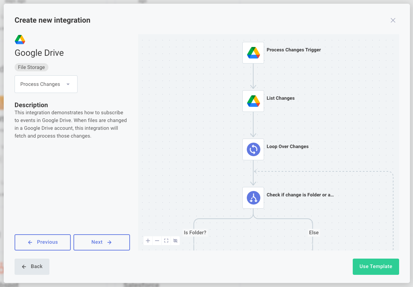Image resolution: width=413 pixels, height=287 pixels.
Task: Expand the integration selector chevron
Action: click(68, 84)
